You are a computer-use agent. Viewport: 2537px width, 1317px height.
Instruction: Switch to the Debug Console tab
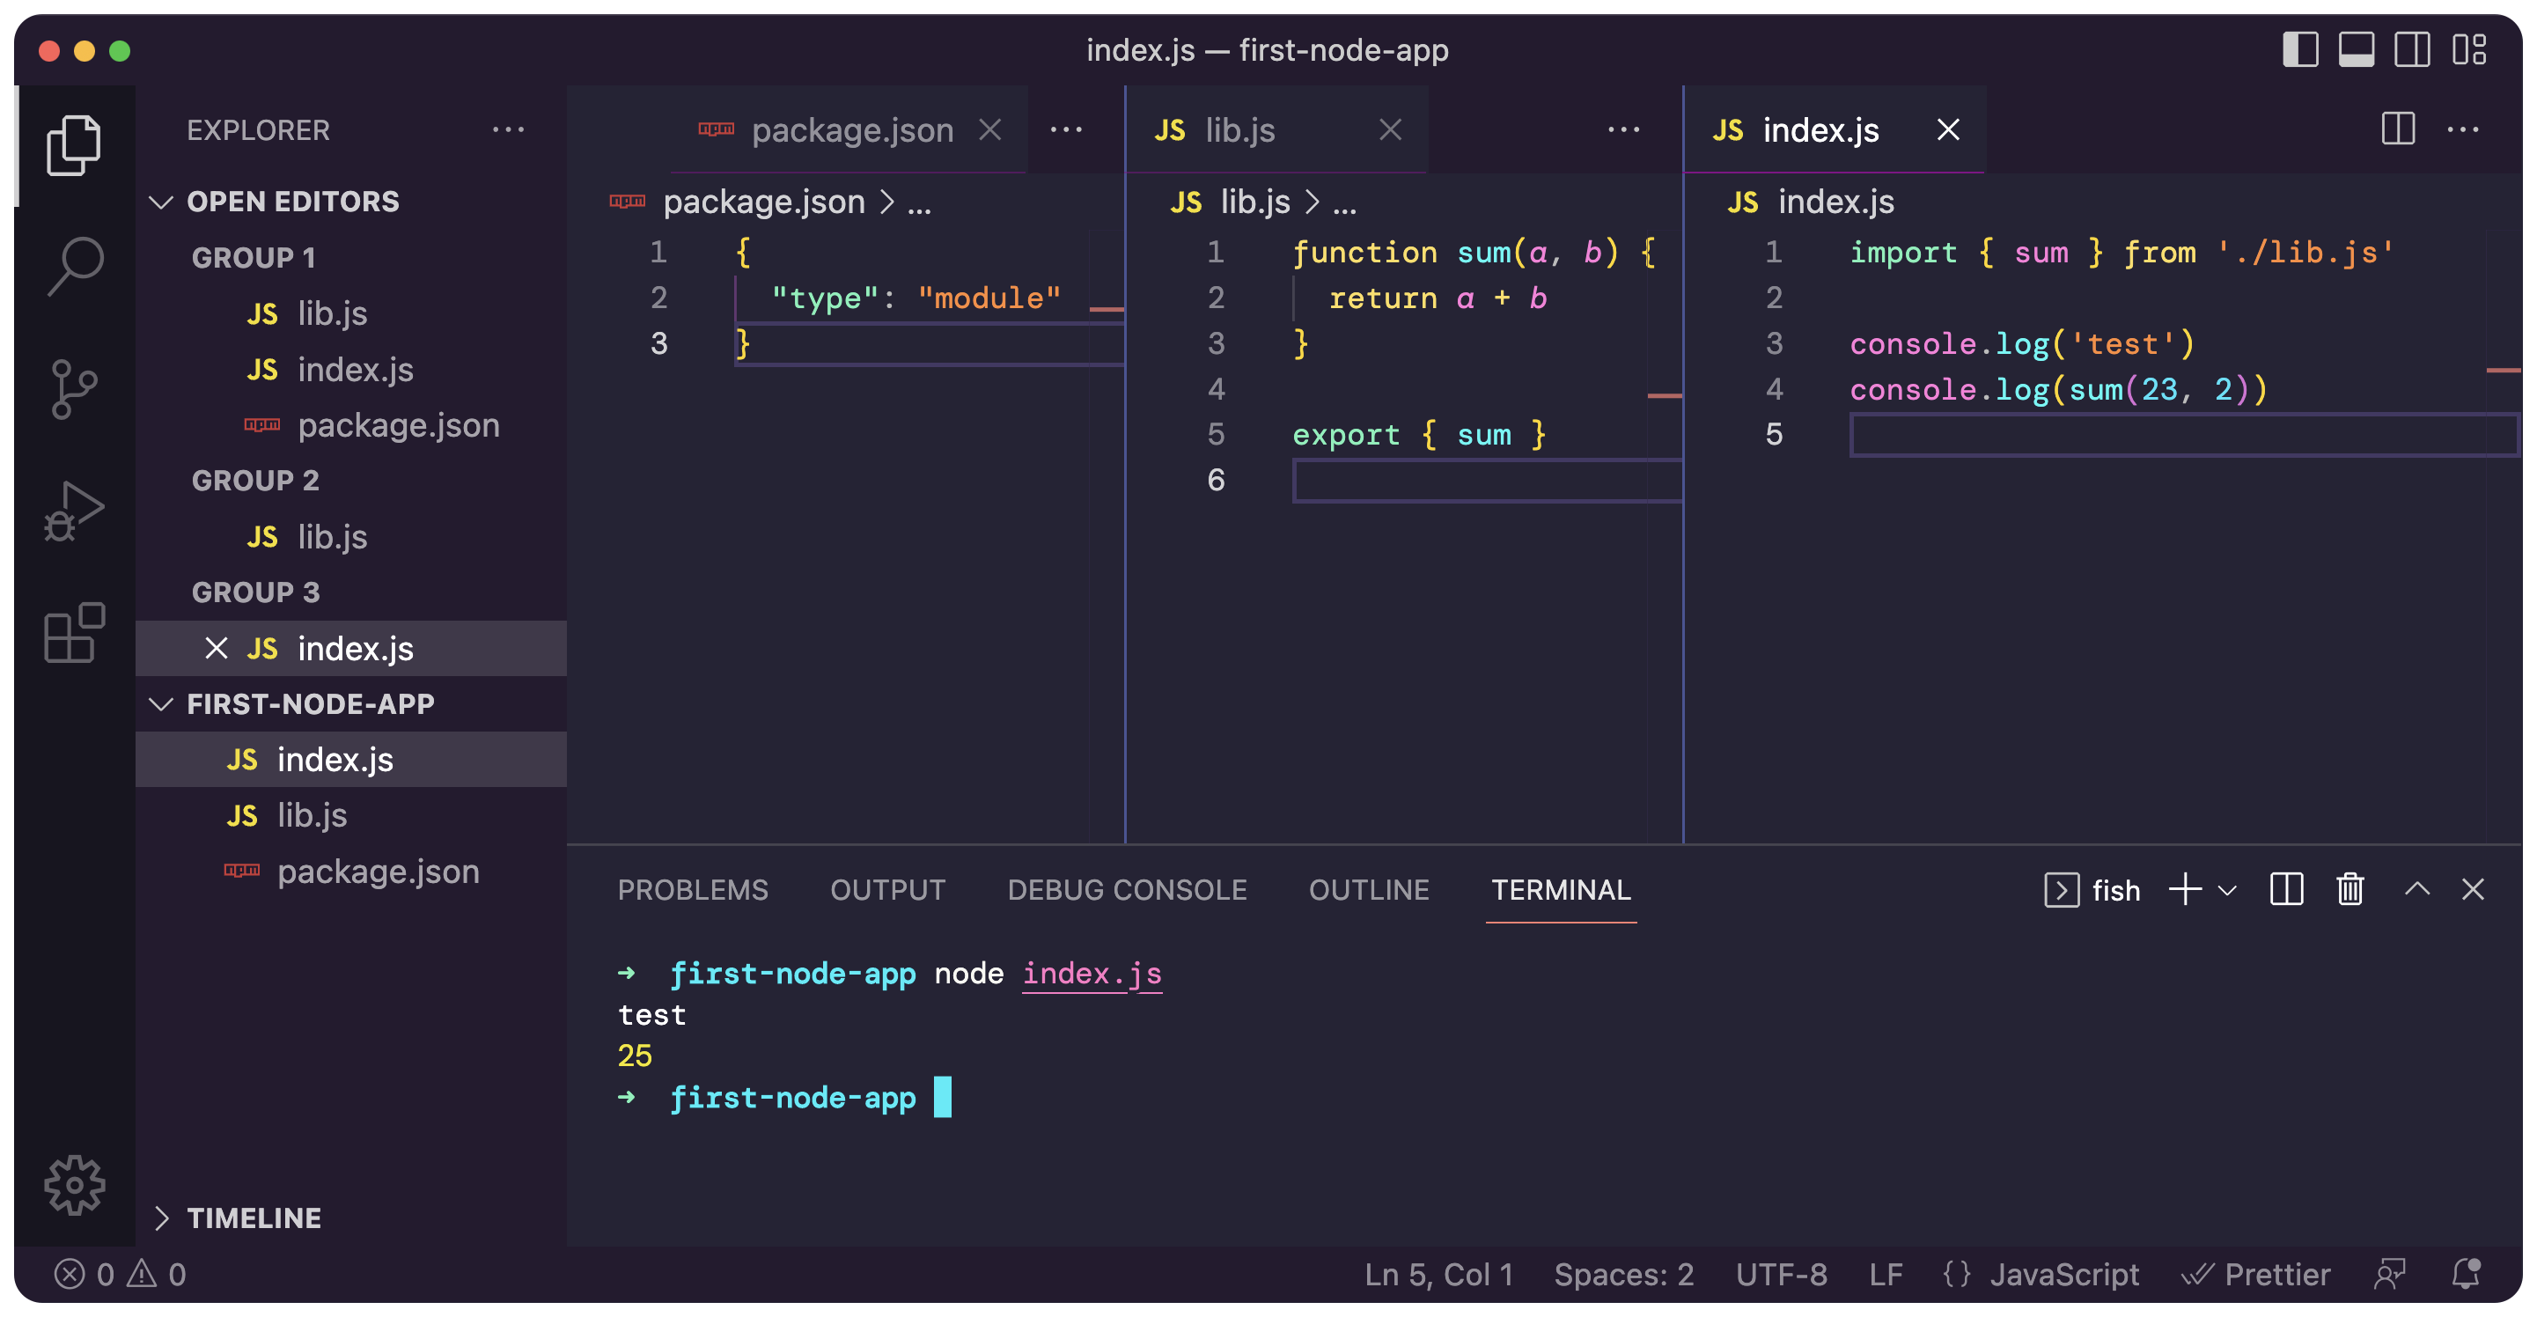(x=1127, y=889)
